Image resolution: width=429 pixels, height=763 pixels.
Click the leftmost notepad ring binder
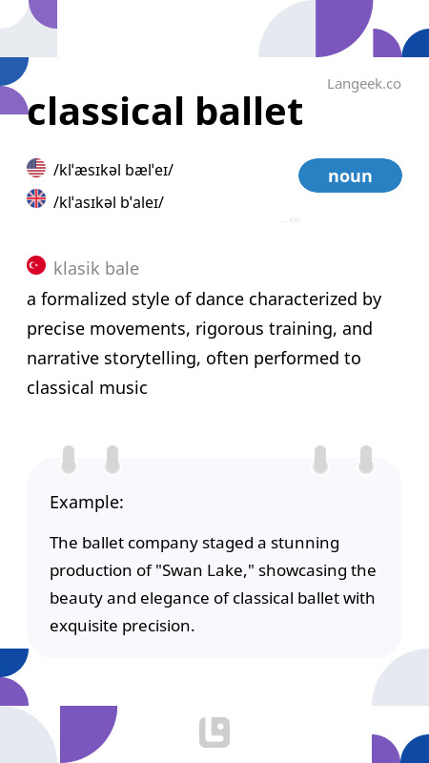[69, 460]
